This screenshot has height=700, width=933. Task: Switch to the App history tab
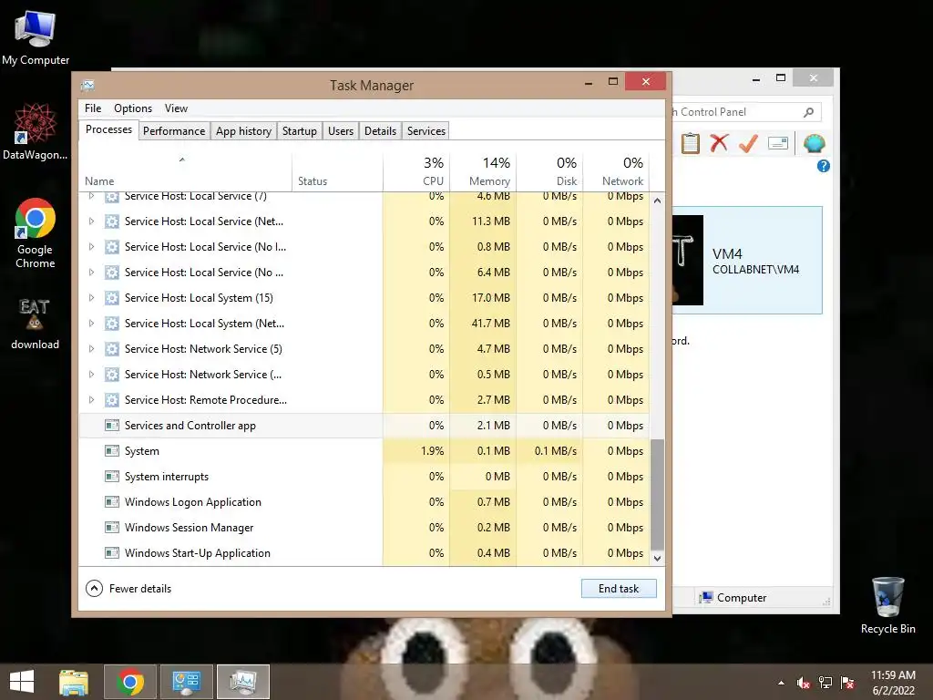point(243,131)
